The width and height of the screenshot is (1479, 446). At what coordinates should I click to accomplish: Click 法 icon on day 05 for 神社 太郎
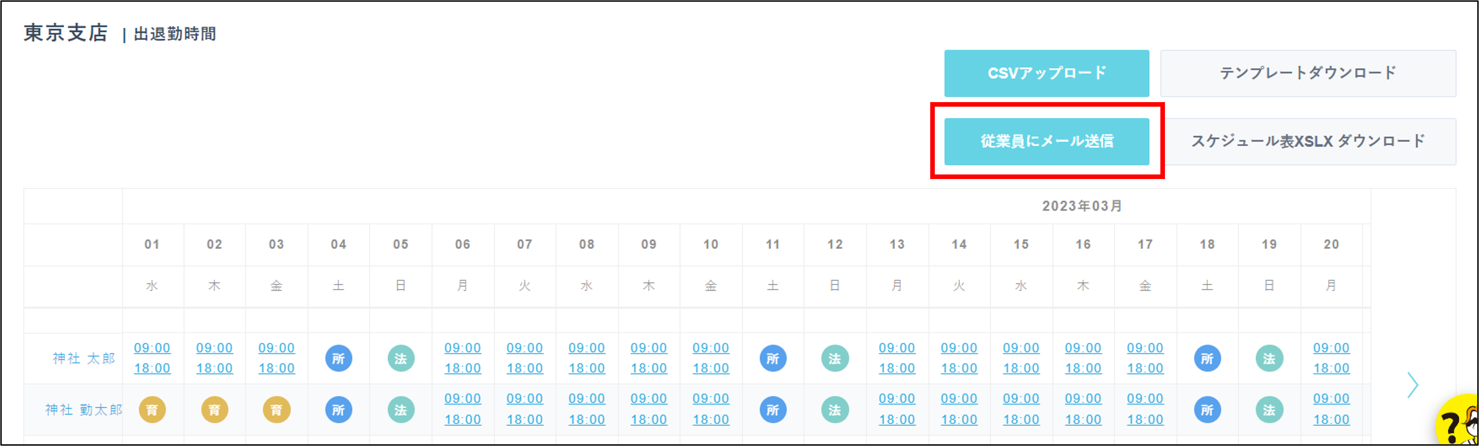(401, 358)
